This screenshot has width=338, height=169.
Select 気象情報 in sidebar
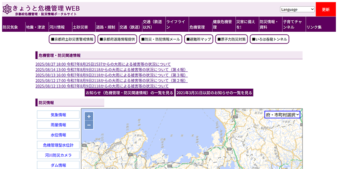(x=58, y=114)
